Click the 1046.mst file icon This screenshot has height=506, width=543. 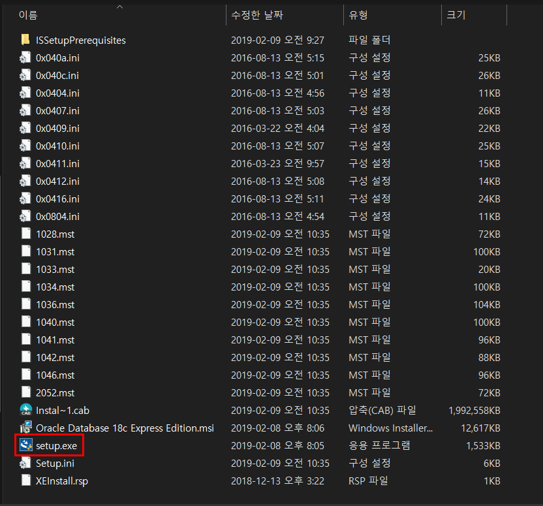coord(26,375)
